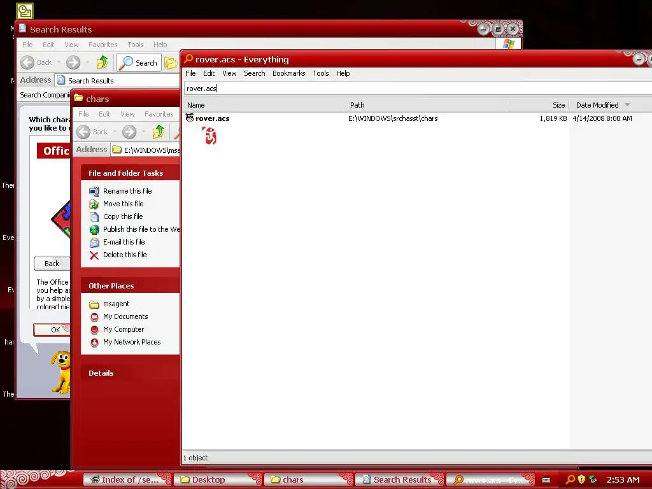Click the My Network Places icon

tap(94, 342)
